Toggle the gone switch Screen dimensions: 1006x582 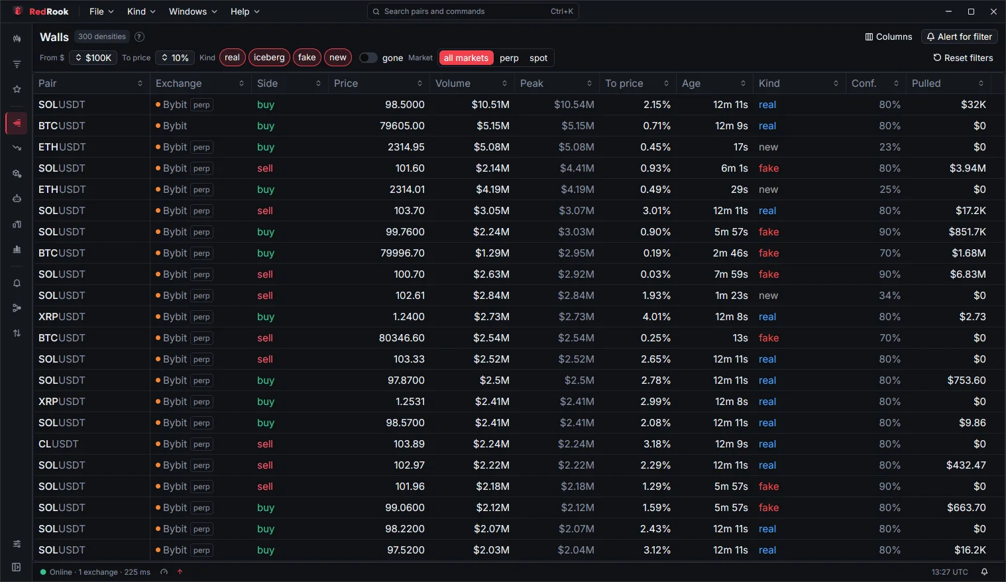(368, 58)
